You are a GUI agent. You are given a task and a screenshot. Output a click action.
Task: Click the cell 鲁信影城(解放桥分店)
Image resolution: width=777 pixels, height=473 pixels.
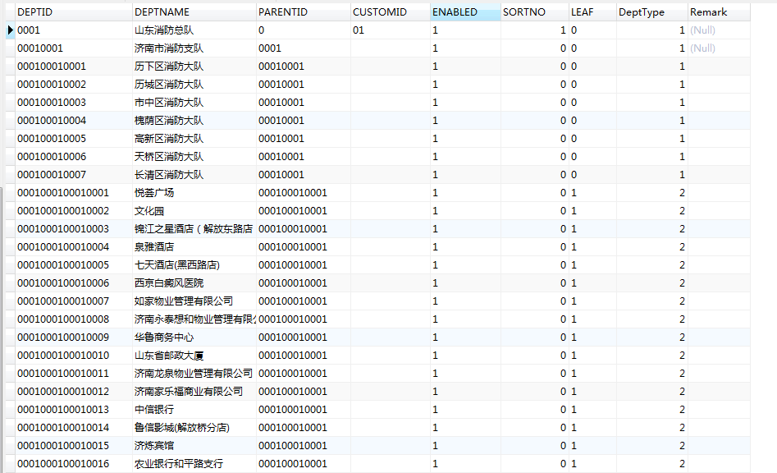click(194, 428)
